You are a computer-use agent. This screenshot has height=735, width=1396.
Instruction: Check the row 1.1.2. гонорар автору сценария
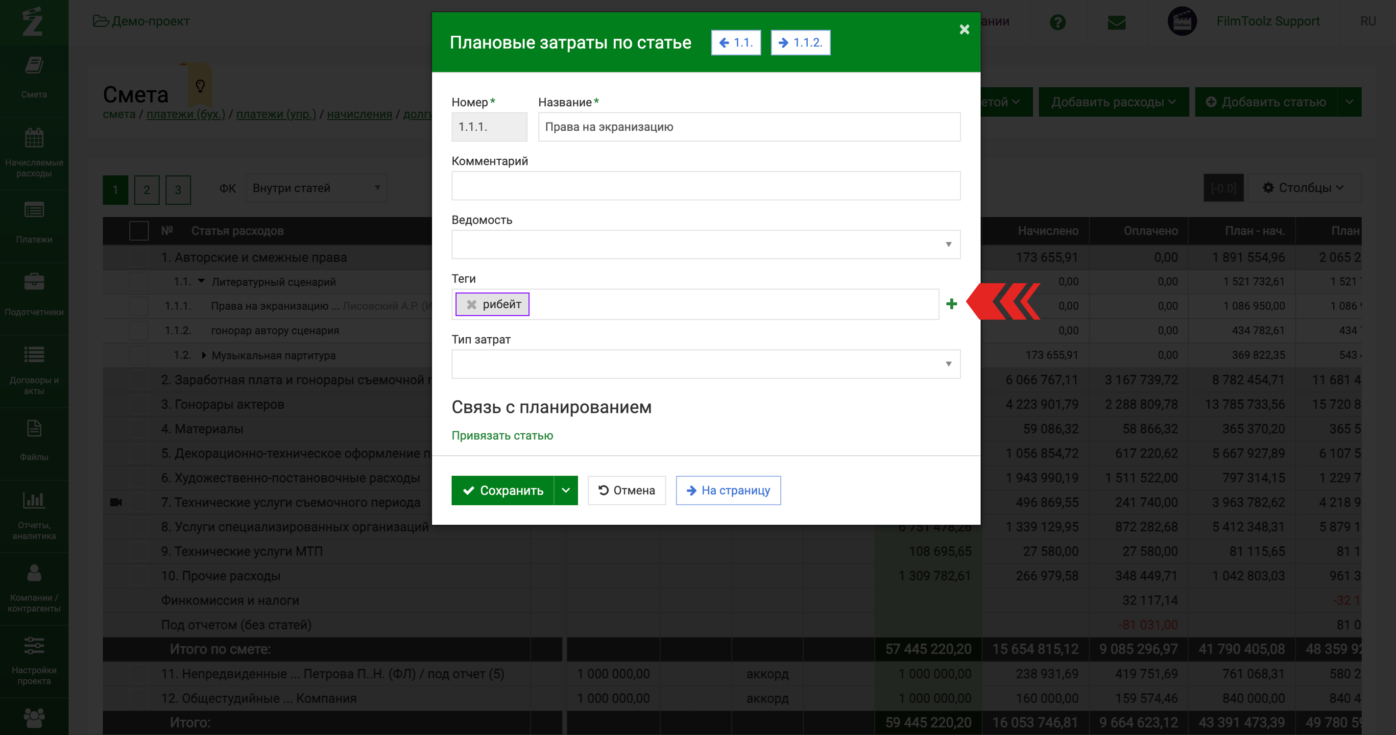tap(139, 331)
